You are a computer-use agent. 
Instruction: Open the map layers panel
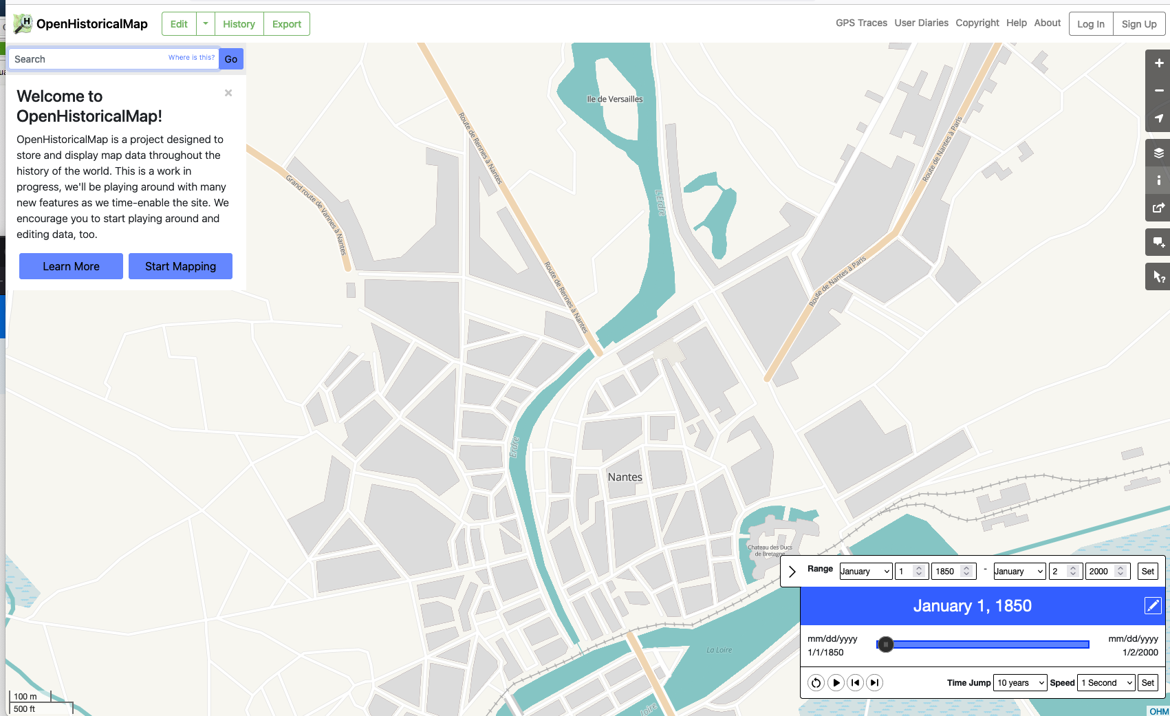pyautogui.click(x=1158, y=153)
